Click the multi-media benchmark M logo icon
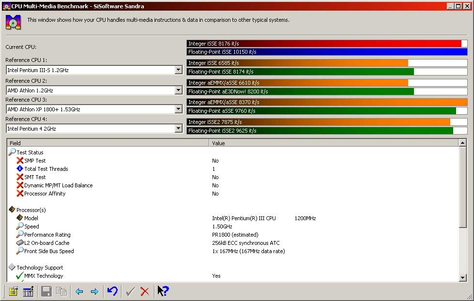The image size is (474, 301). [13, 22]
